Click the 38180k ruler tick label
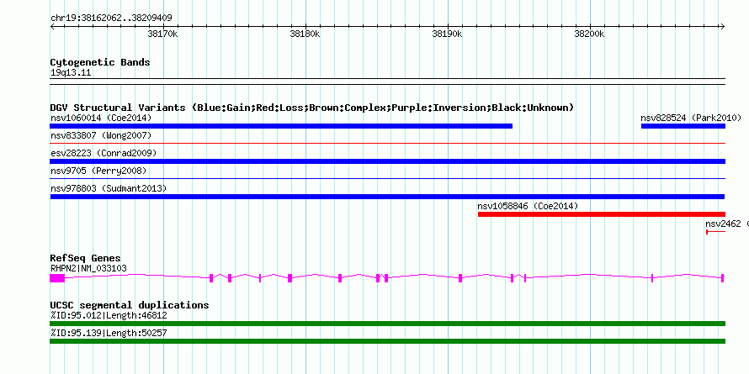Viewport: 749px width, 374px height. tap(305, 34)
